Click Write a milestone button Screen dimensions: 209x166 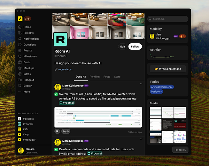point(168,69)
